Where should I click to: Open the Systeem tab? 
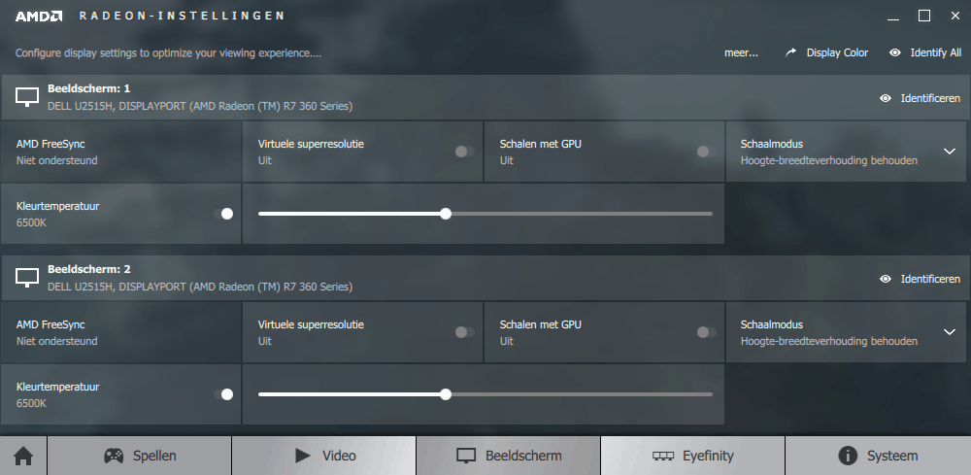[878, 457]
